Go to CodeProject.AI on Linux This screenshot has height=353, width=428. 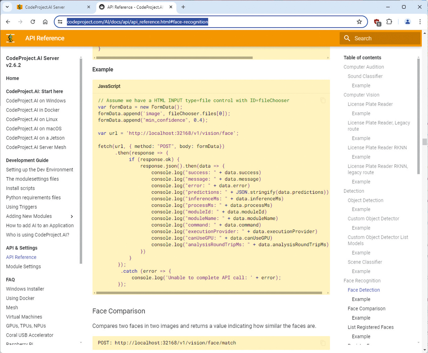coord(32,119)
